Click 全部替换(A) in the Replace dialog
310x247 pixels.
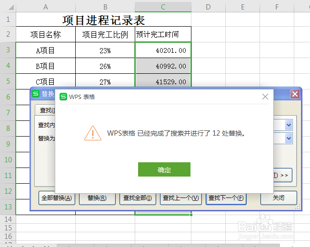coord(57,198)
